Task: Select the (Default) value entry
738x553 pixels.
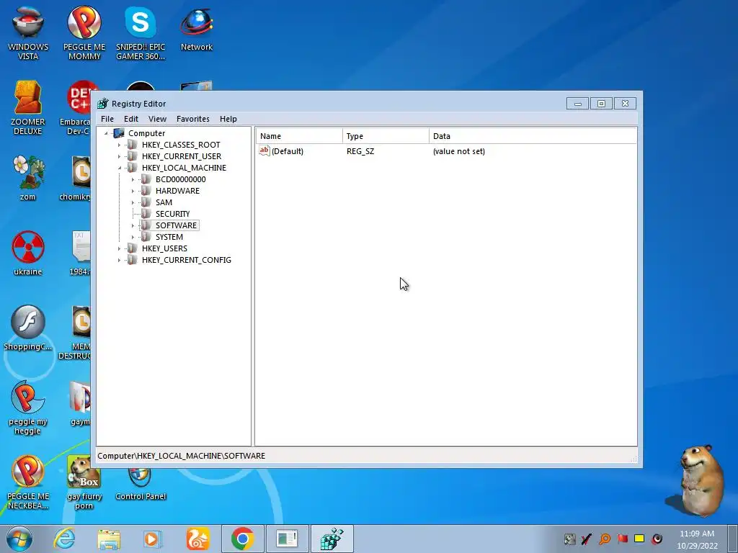Action: point(287,151)
